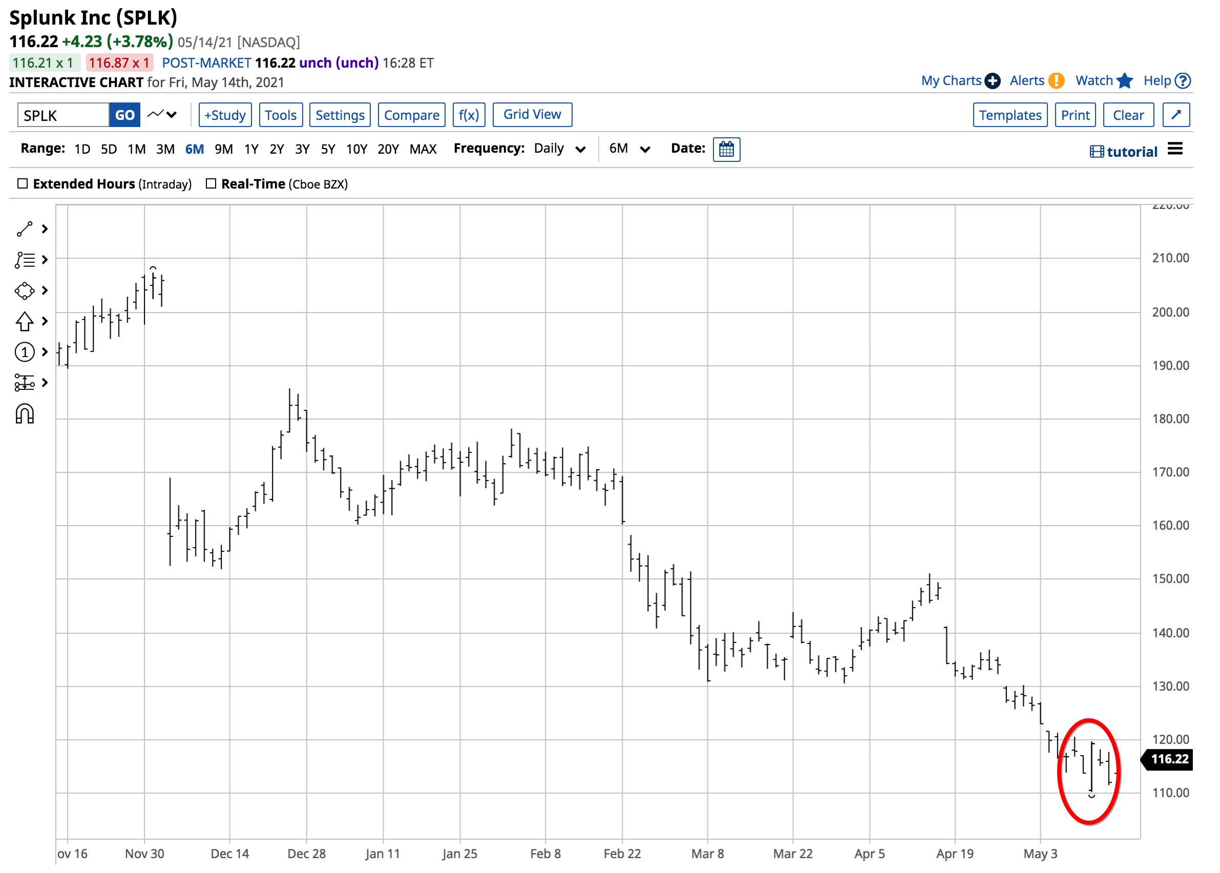This screenshot has height=873, width=1220.
Task: Switch to Grid View
Action: pyautogui.click(x=533, y=115)
